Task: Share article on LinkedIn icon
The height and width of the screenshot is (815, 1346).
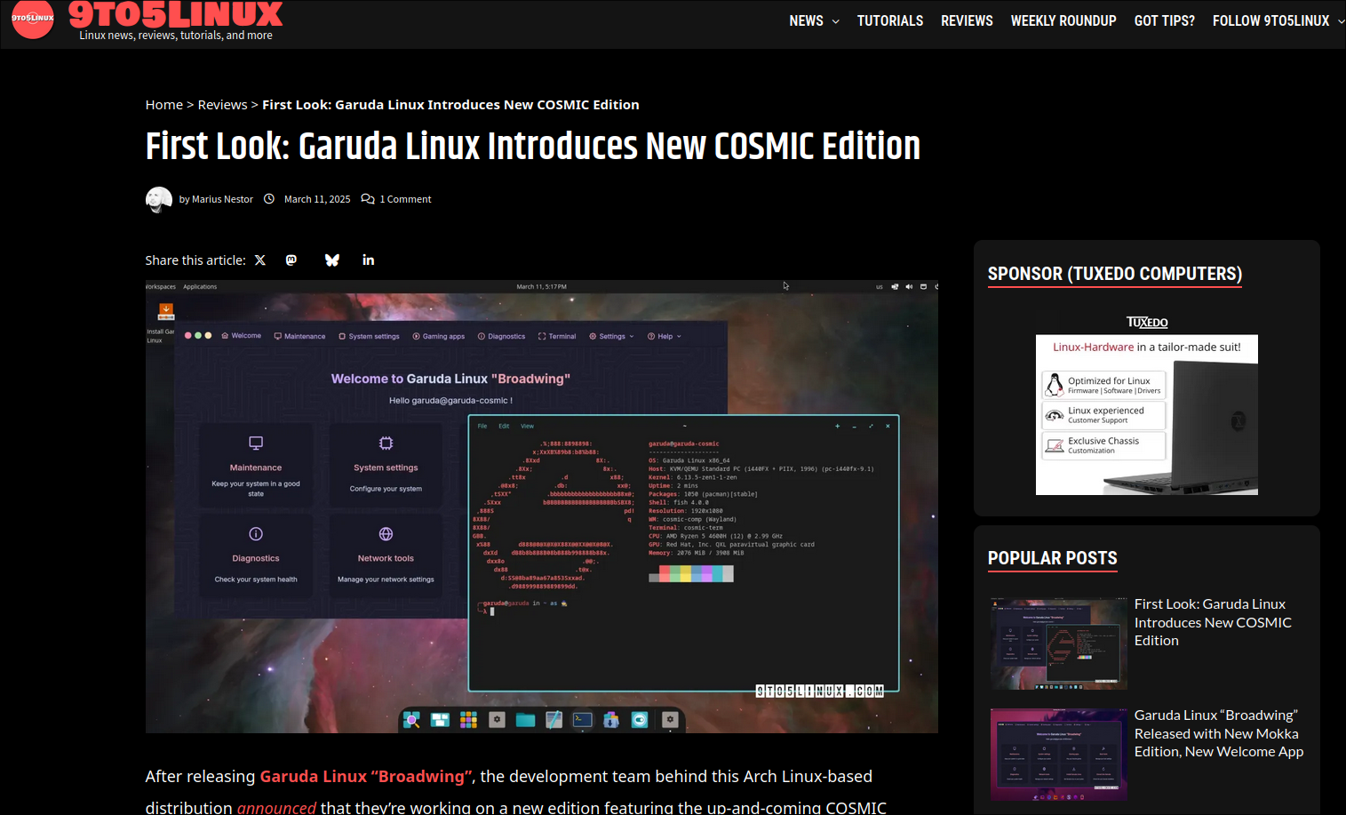Action: pyautogui.click(x=369, y=260)
